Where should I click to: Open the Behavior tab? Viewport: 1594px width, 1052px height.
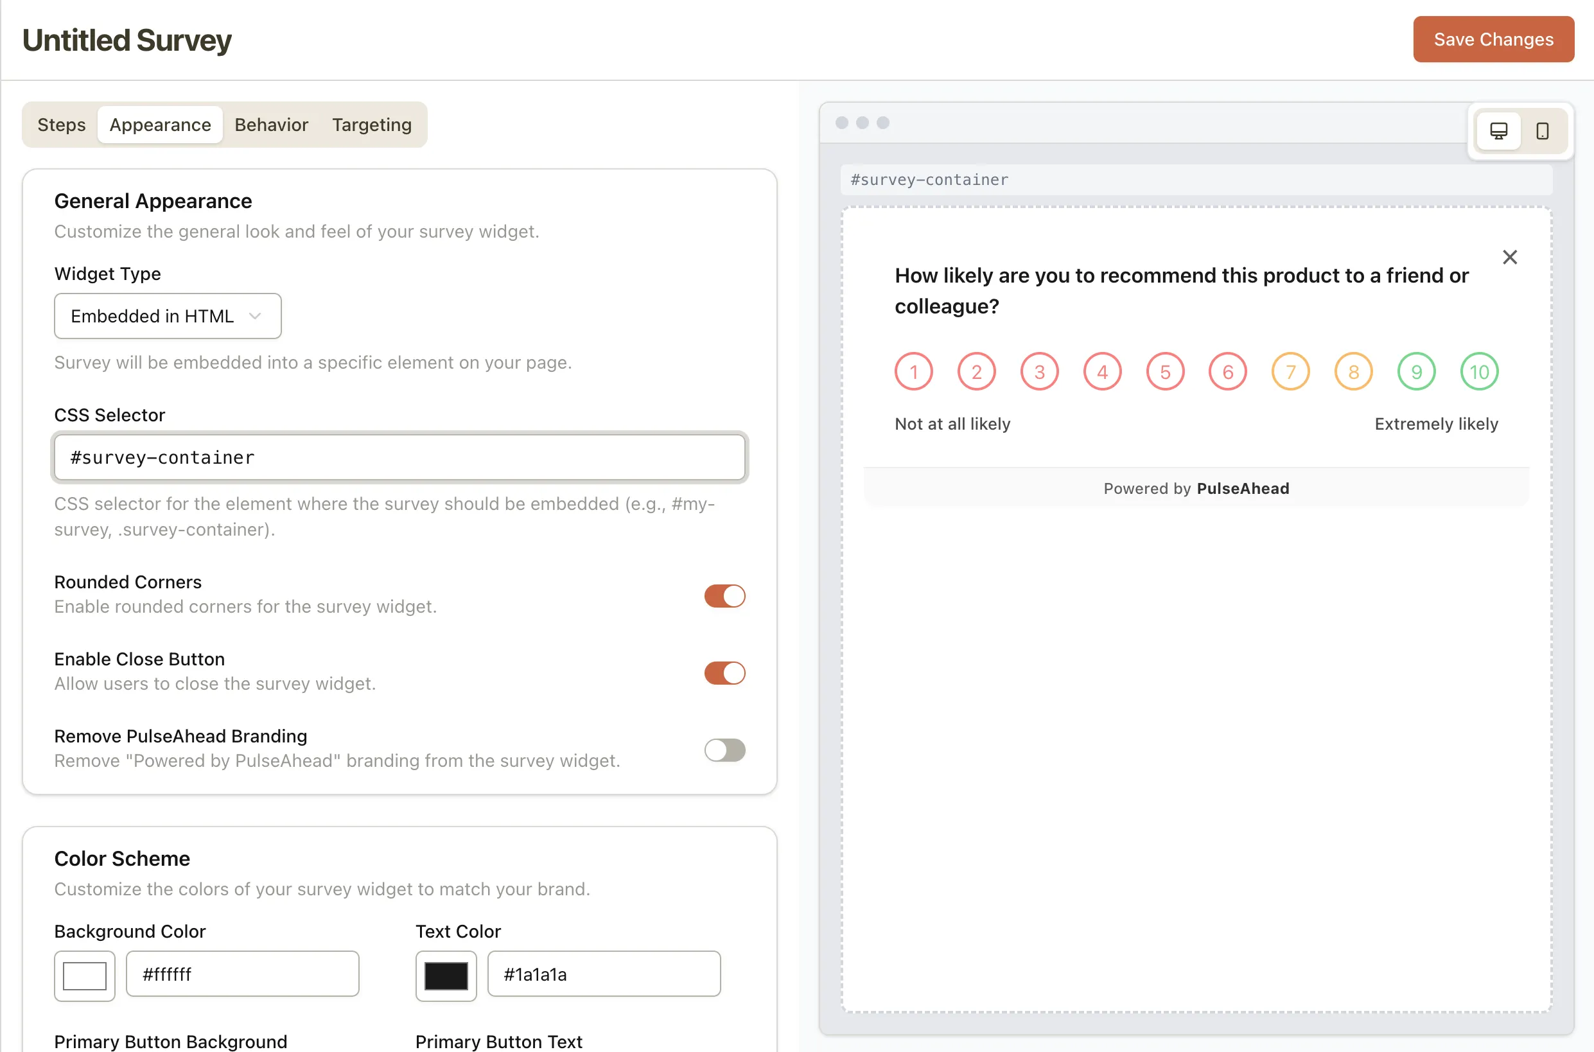point(271,124)
